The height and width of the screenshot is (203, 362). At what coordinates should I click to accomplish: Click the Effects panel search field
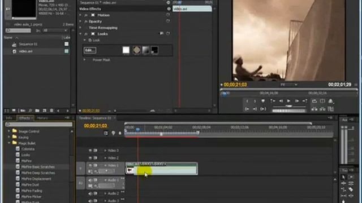39,125
